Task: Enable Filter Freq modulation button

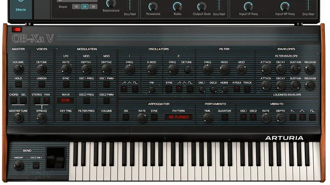Action: point(86,117)
